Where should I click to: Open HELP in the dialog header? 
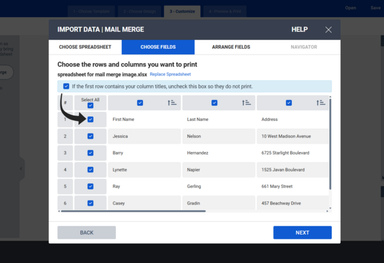tap(300, 30)
